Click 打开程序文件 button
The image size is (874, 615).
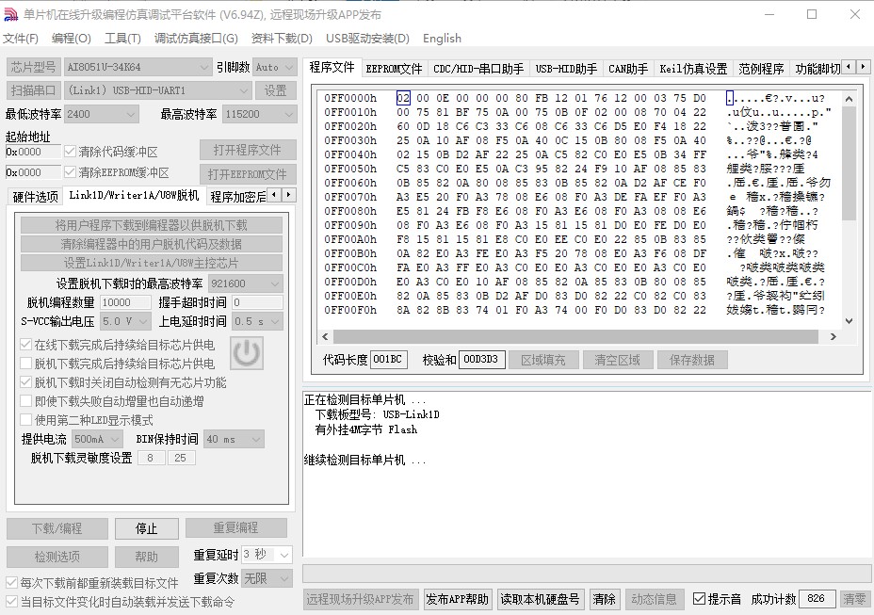(248, 150)
